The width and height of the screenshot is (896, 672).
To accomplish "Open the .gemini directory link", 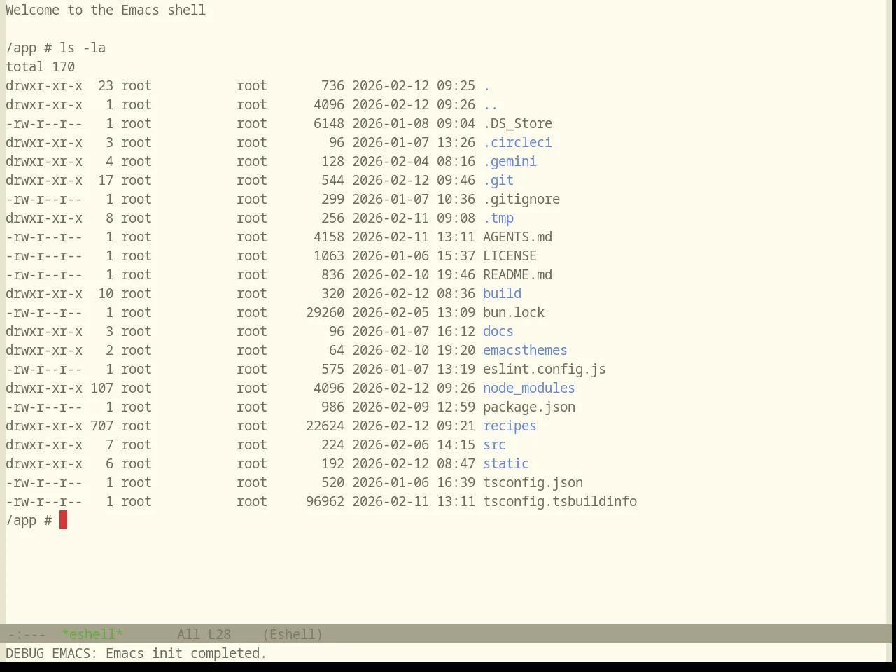I will 510,161.
